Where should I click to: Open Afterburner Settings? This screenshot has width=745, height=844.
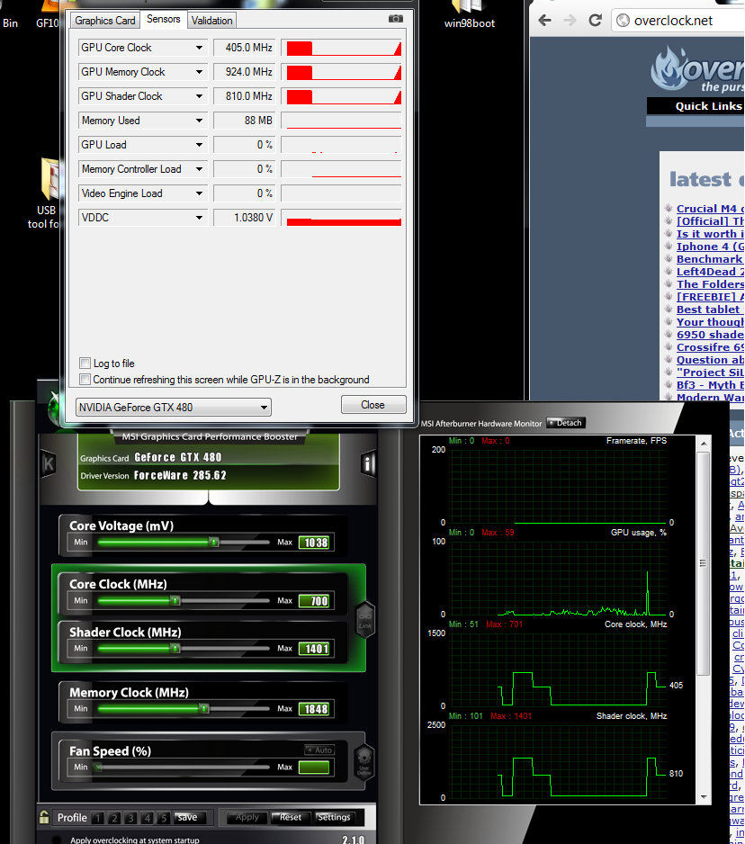click(x=335, y=817)
